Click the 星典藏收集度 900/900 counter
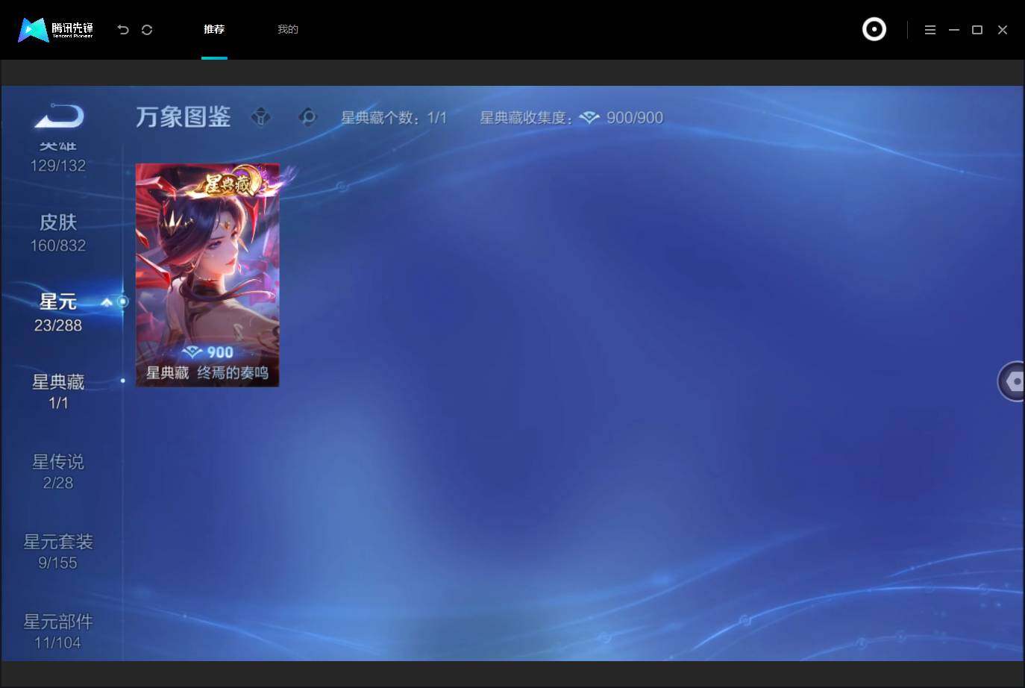 pos(571,118)
